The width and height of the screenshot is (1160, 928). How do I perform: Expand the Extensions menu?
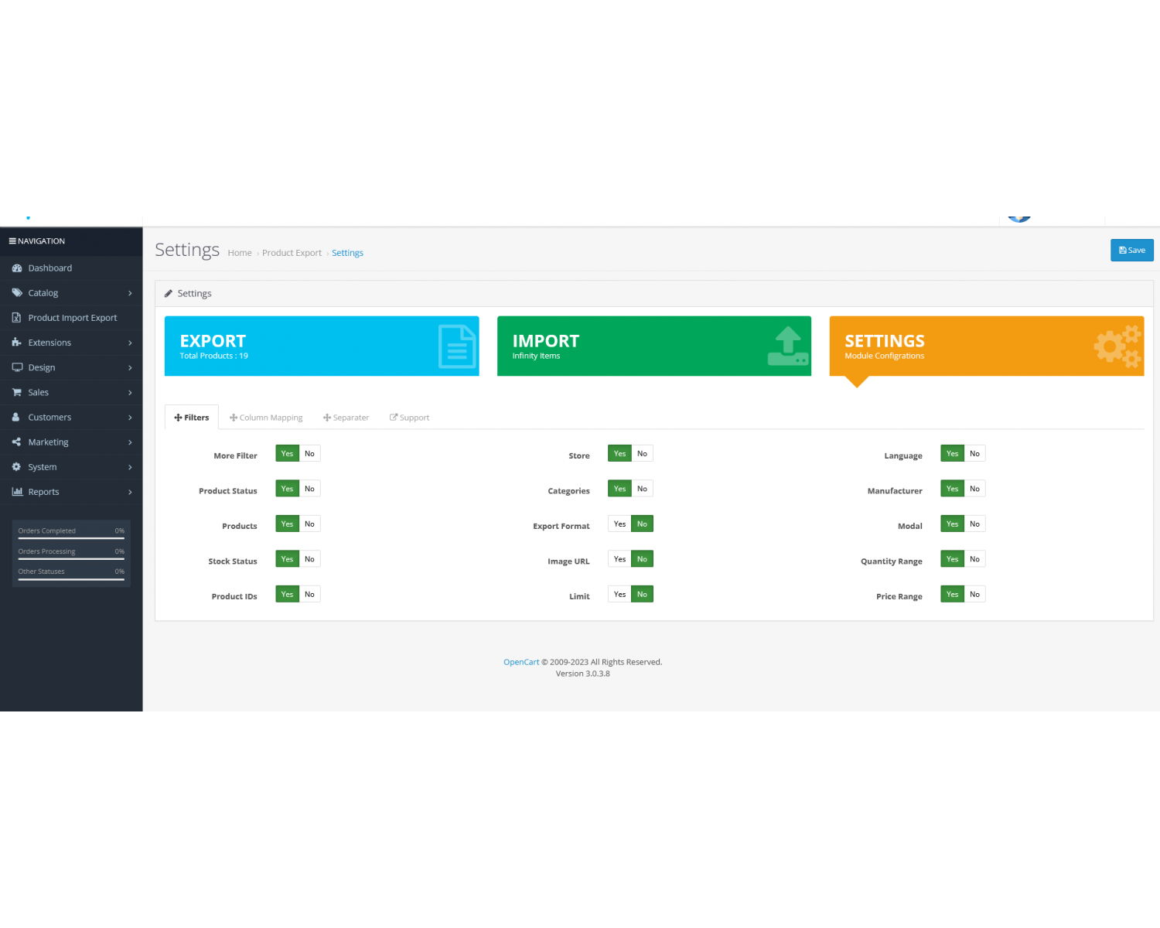tap(50, 342)
